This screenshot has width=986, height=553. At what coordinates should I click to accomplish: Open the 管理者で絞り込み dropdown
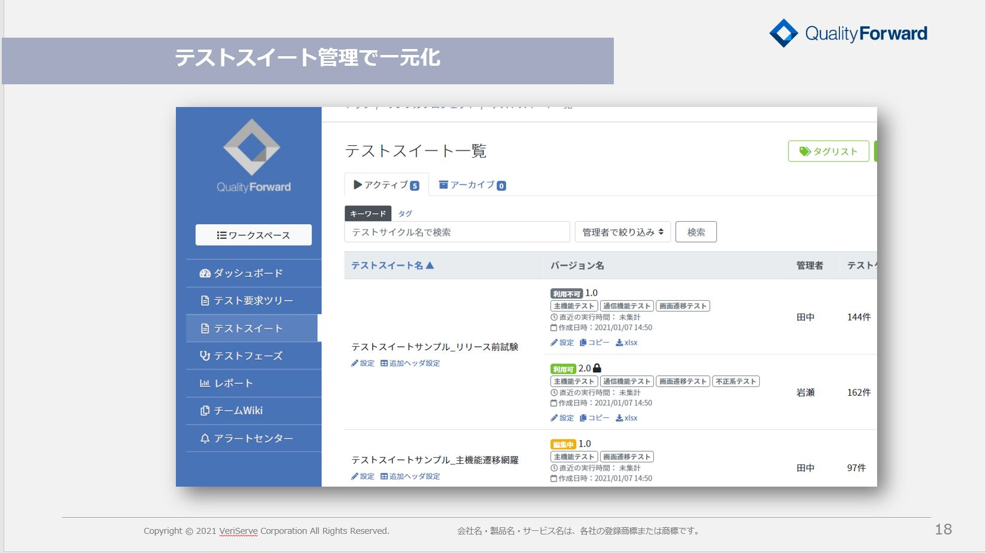tap(623, 232)
